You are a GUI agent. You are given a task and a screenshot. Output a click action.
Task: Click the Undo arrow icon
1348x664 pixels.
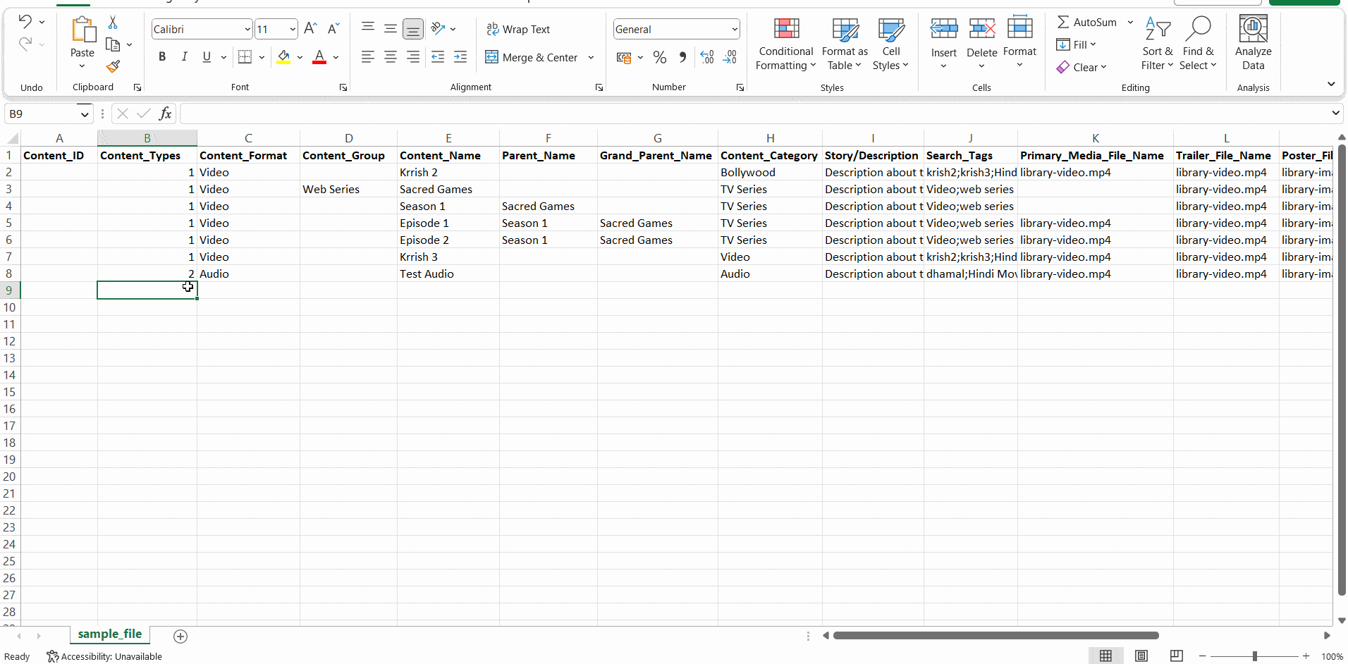25,22
